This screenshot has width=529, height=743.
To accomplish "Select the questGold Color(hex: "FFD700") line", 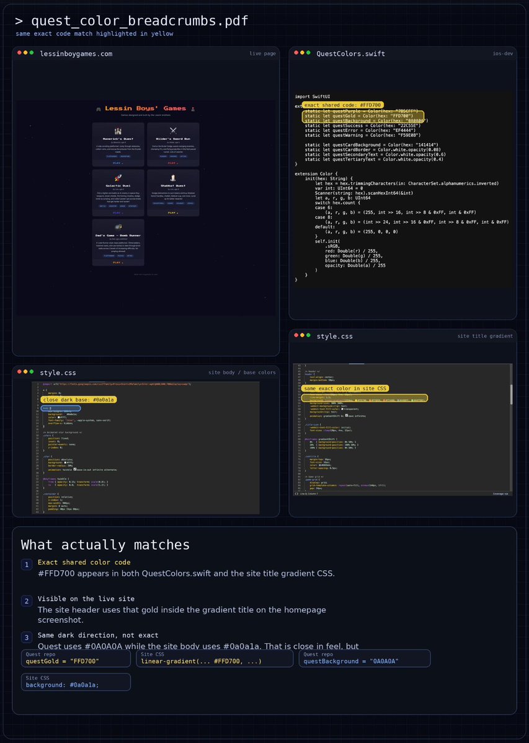I will (359, 116).
